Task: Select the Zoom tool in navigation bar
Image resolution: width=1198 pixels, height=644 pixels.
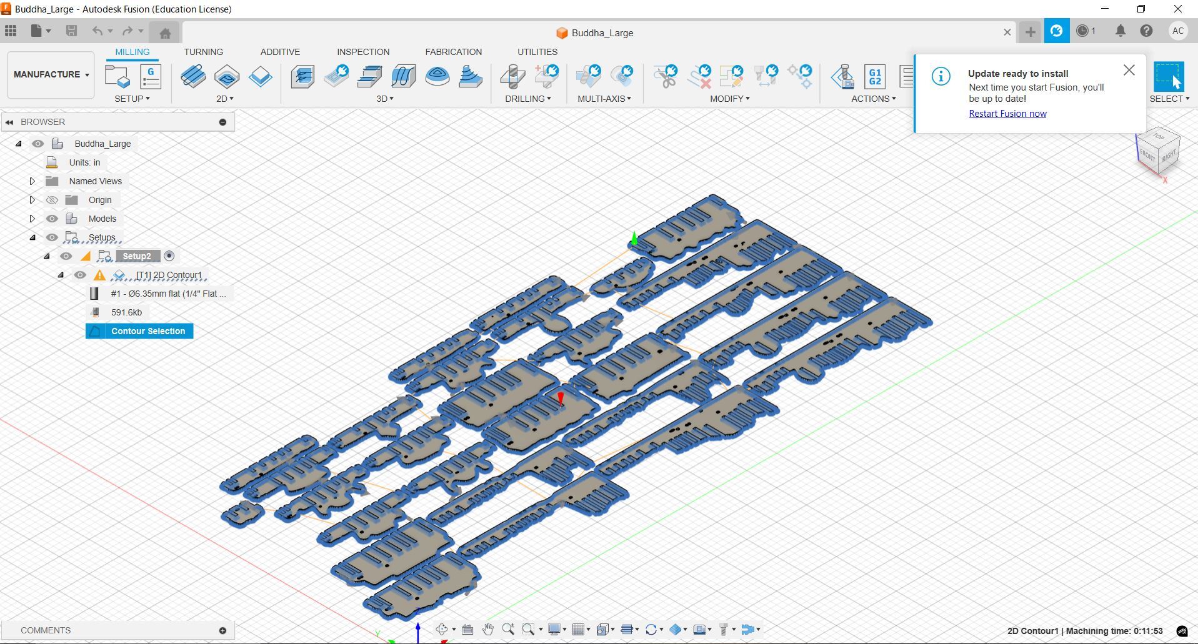Action: (508, 630)
